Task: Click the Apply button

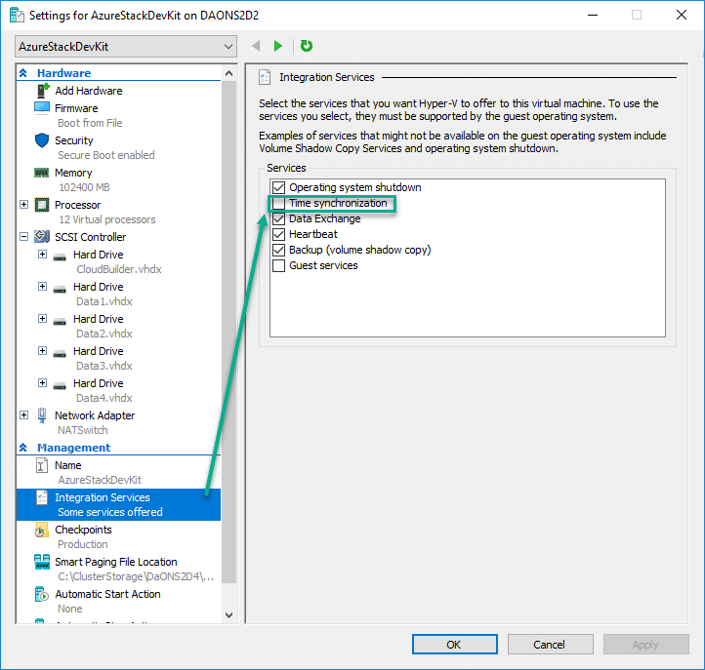Action: coord(646,645)
